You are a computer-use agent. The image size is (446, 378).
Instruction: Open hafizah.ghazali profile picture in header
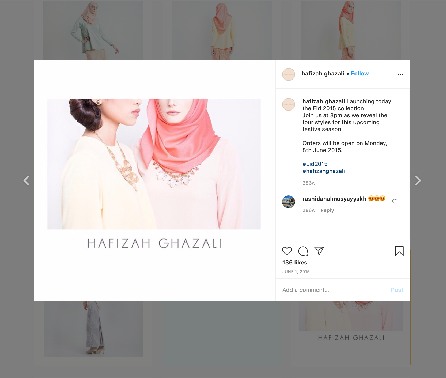(x=289, y=74)
